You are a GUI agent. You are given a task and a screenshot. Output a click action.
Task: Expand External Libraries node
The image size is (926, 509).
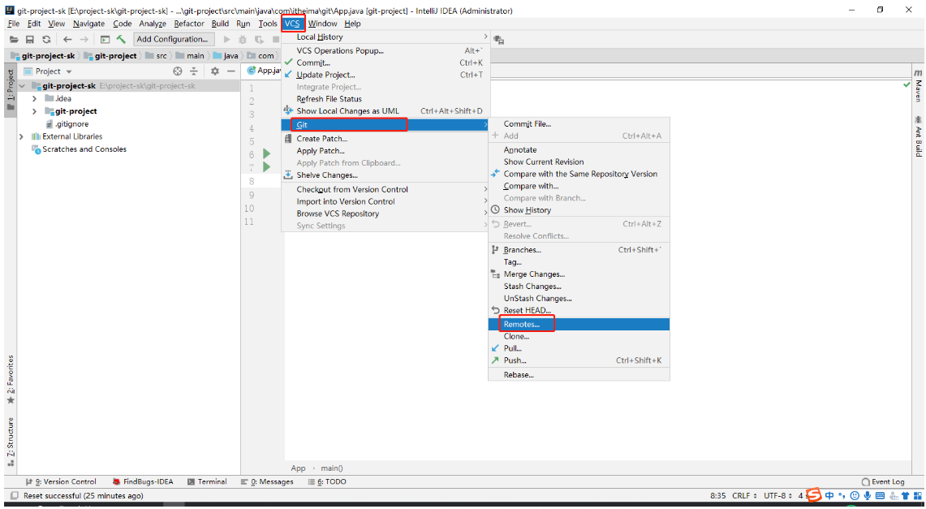[x=22, y=136]
